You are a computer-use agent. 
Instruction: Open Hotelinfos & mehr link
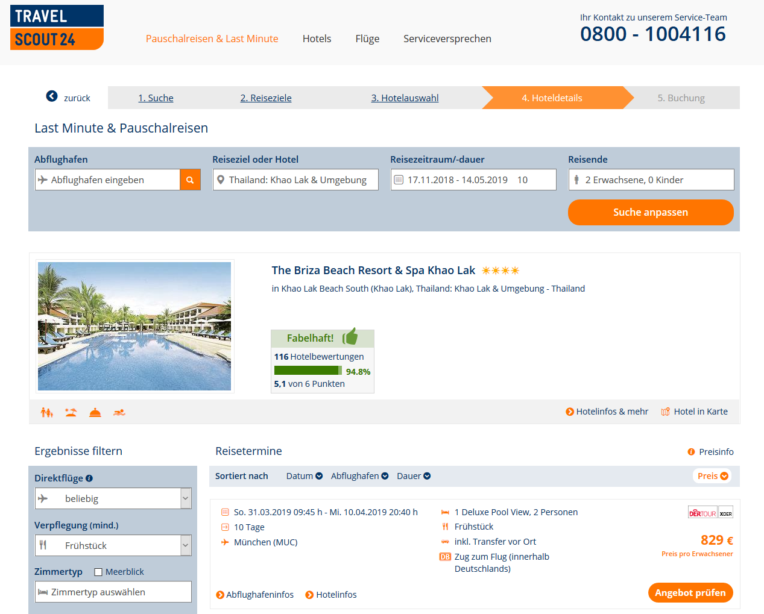(607, 412)
